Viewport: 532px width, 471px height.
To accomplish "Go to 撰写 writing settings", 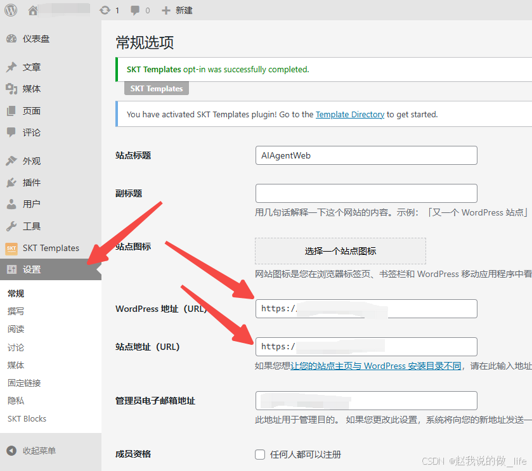I will 16,311.
